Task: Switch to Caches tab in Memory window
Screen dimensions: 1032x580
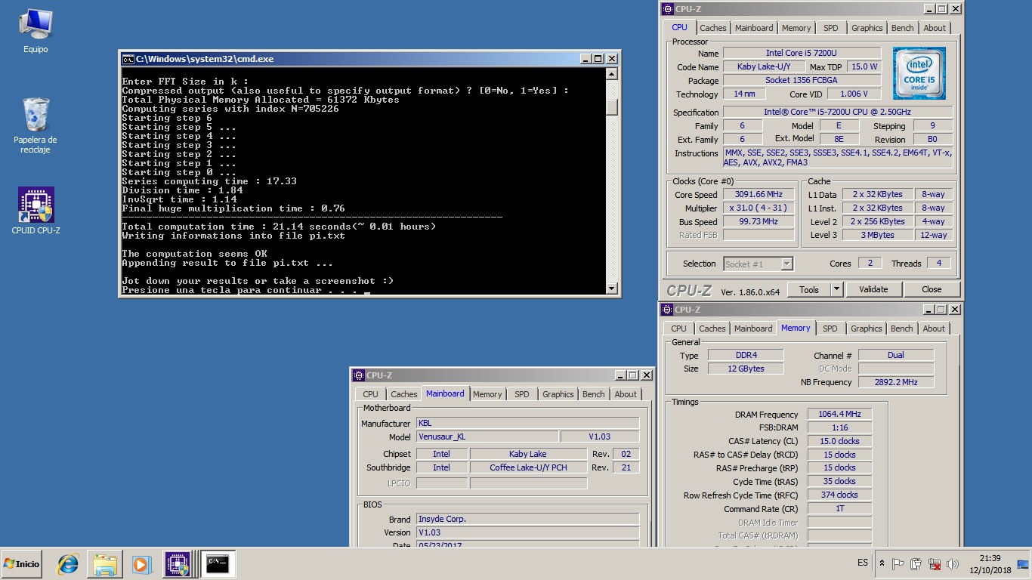Action: tap(712, 329)
